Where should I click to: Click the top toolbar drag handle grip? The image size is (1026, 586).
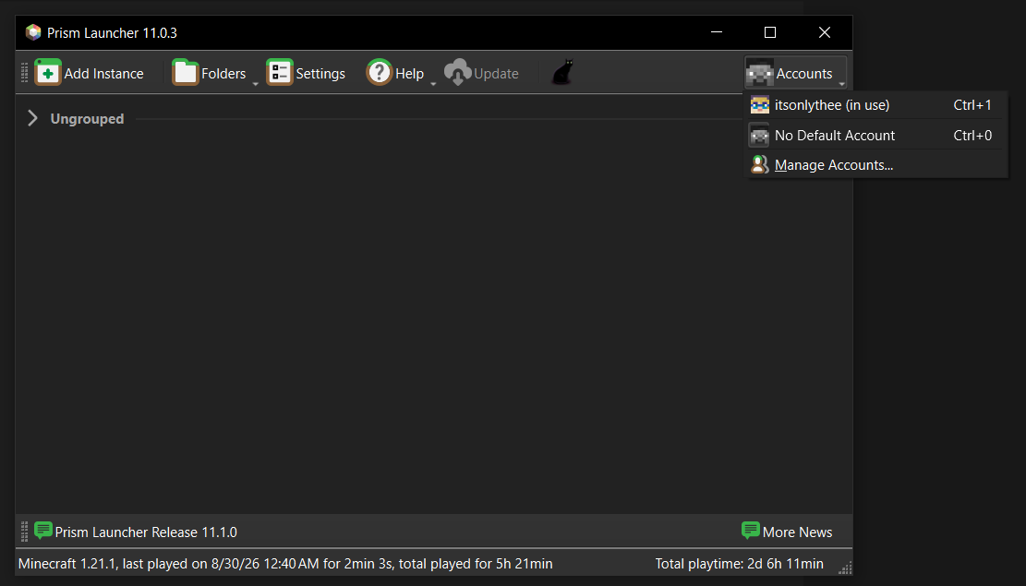point(24,73)
